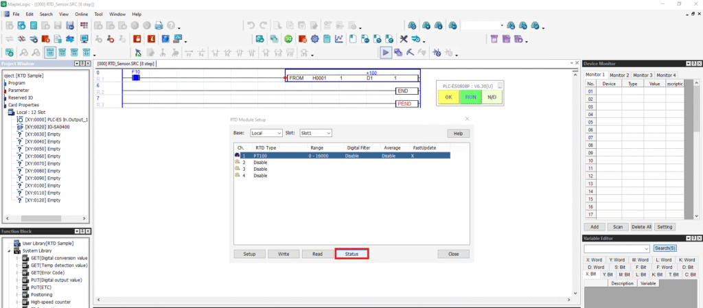The image size is (703, 308).
Task: Switch to the Monitor 2 tab
Action: click(x=619, y=75)
